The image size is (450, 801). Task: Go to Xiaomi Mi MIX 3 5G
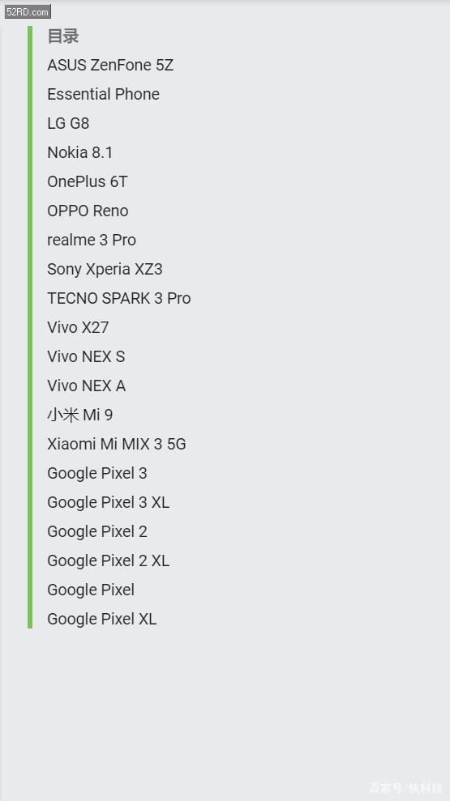click(x=117, y=443)
